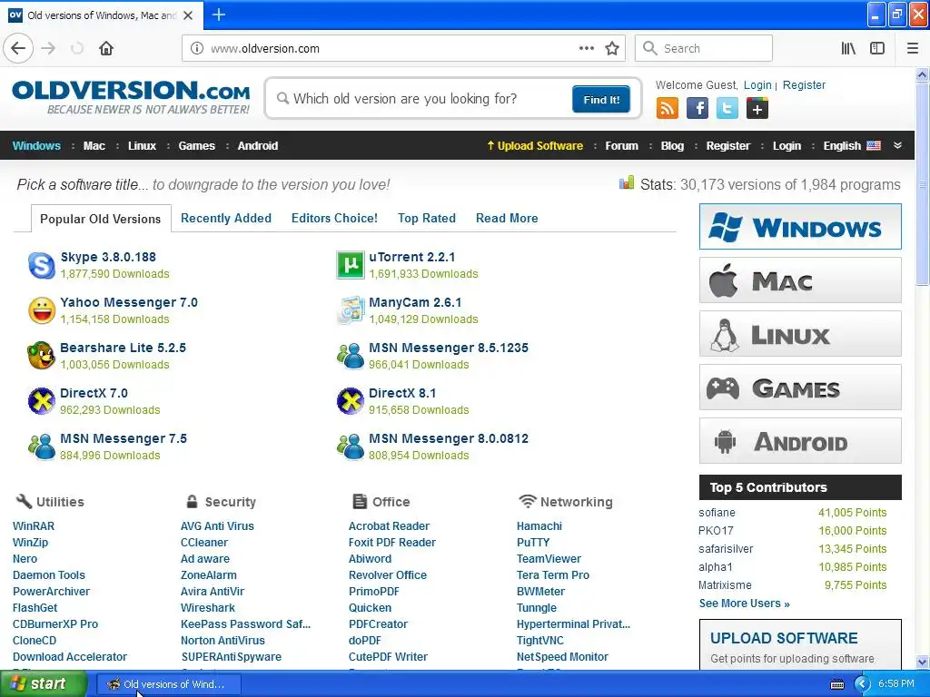Click the large Windows platform button
Image resolution: width=930 pixels, height=697 pixels.
coord(800,226)
